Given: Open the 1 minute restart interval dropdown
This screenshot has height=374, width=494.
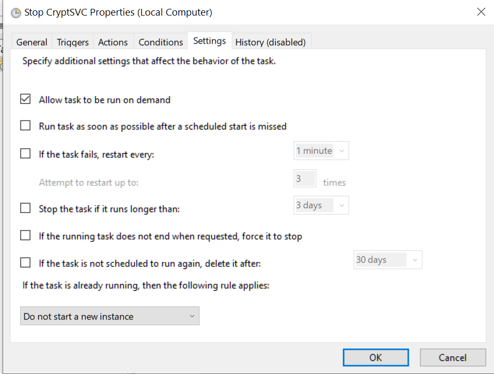Looking at the screenshot, I should pyautogui.click(x=321, y=151).
